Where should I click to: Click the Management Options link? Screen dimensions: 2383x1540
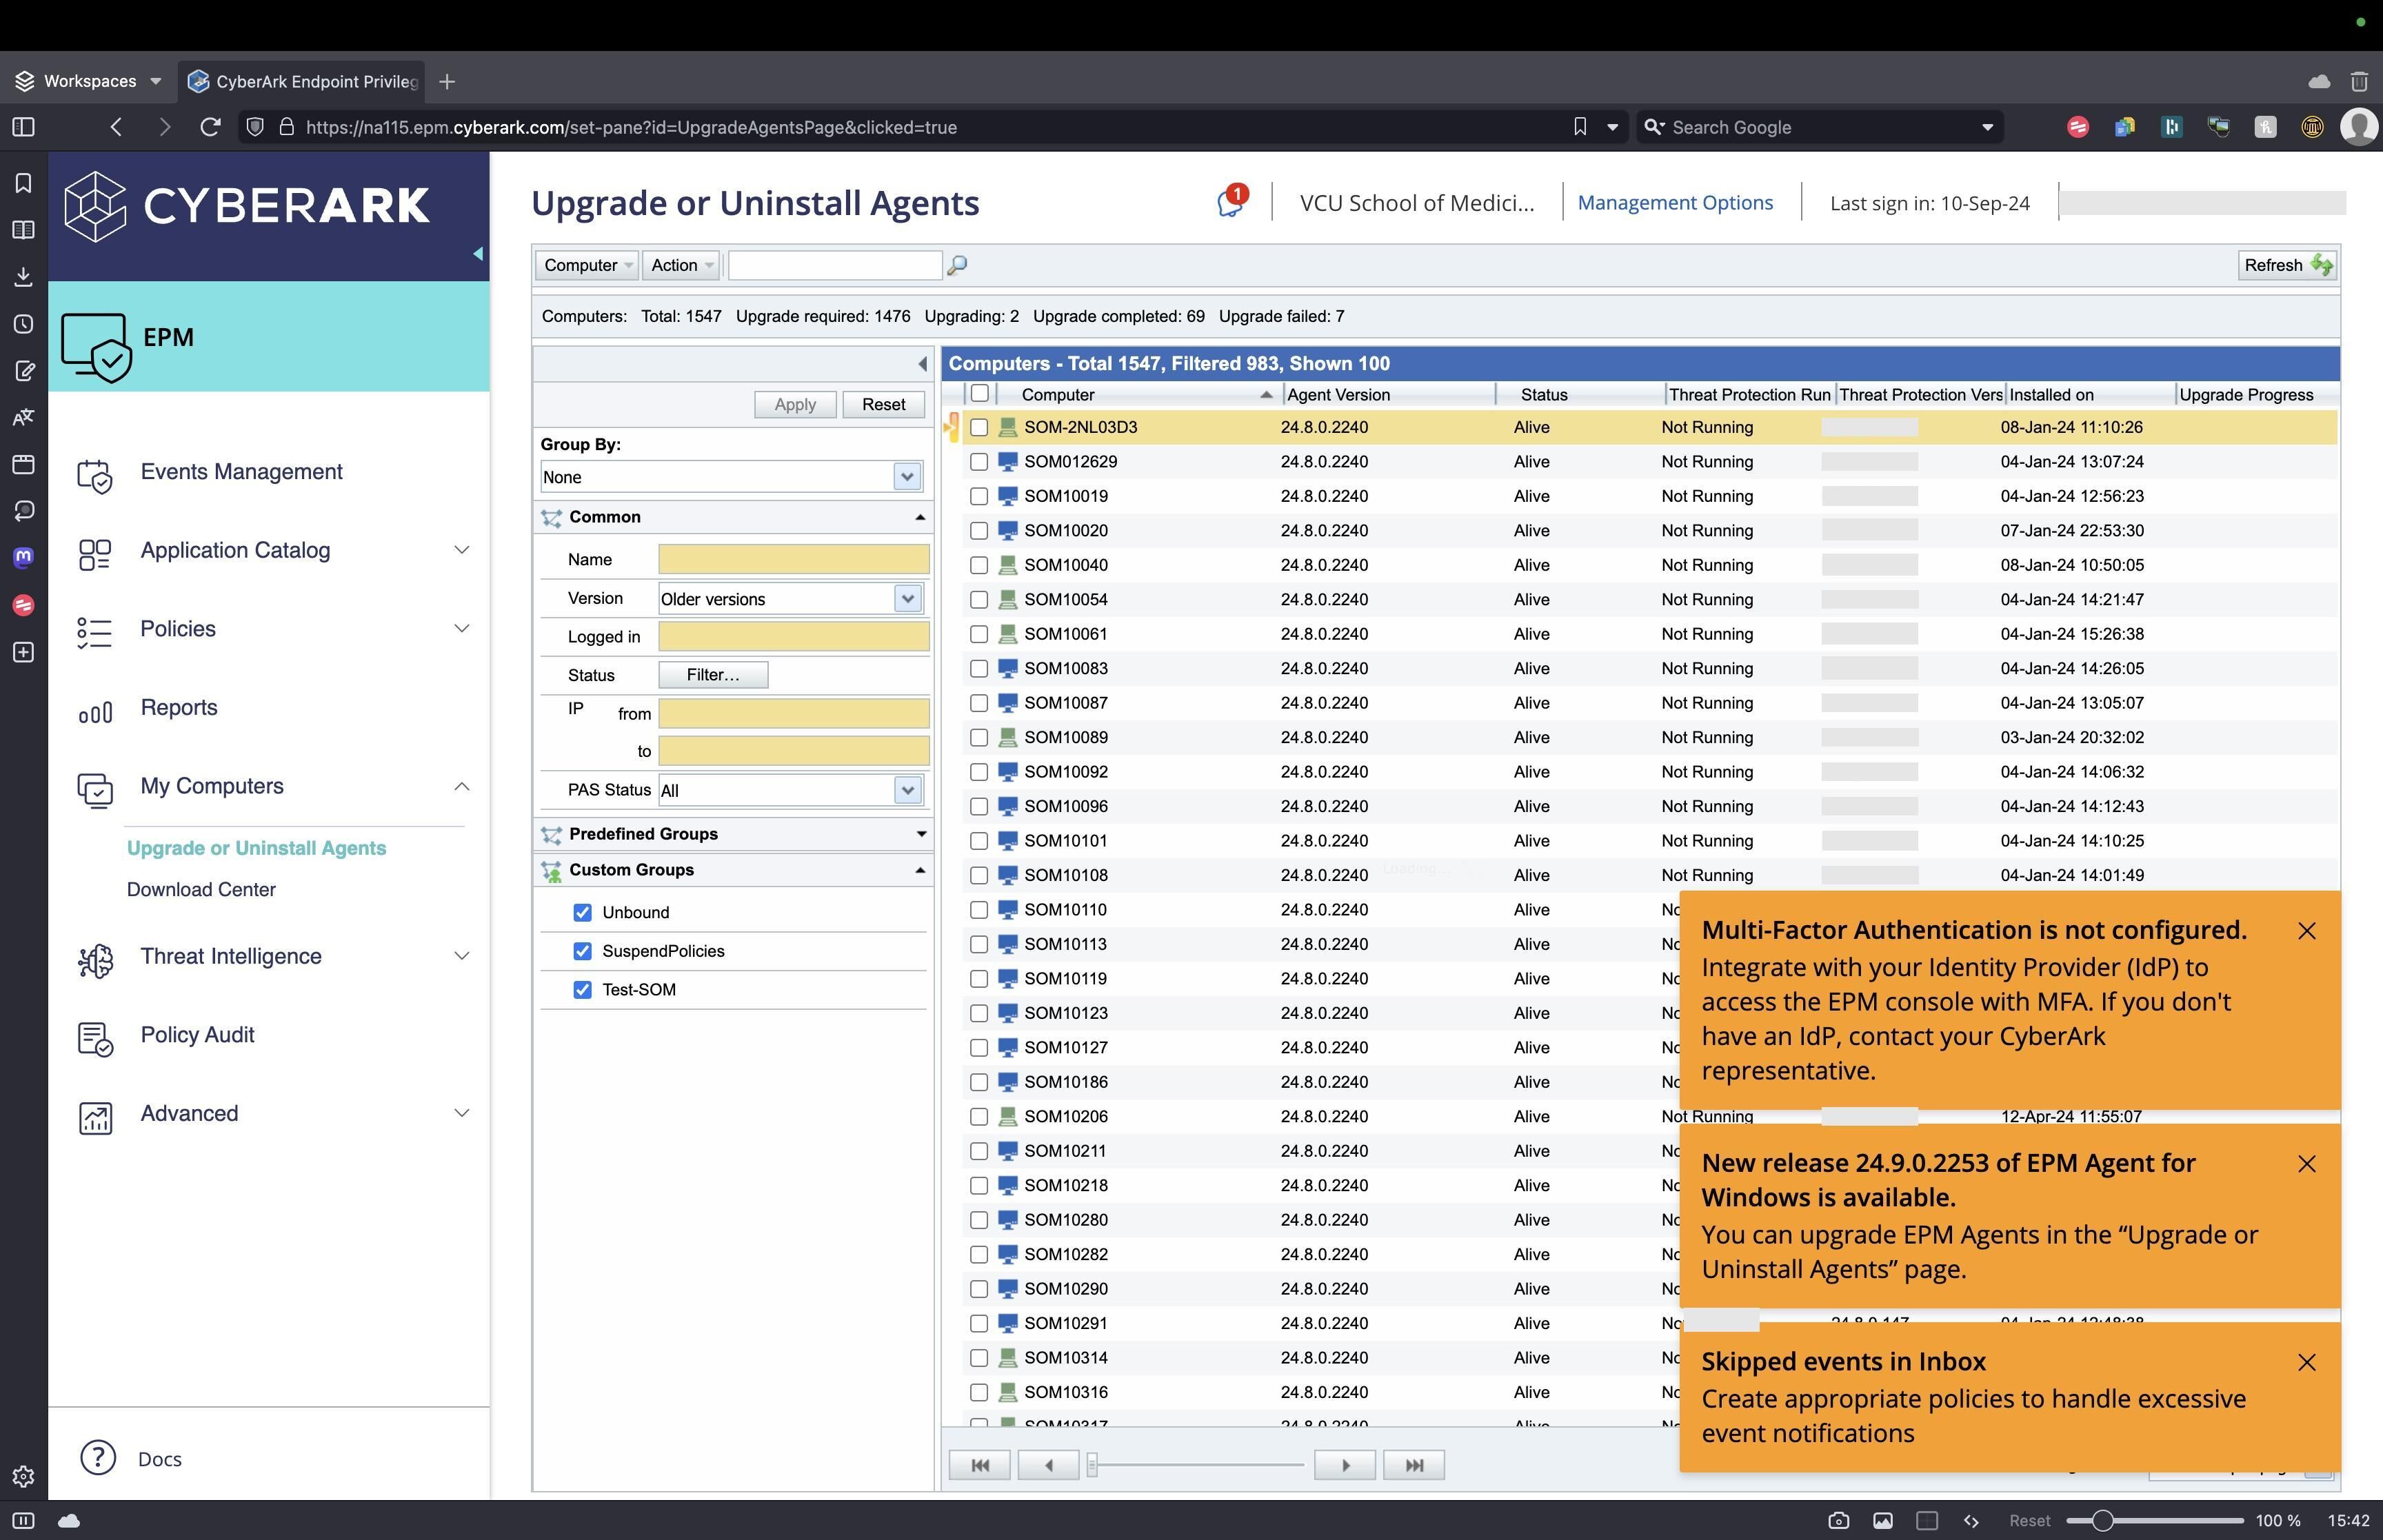(1674, 202)
